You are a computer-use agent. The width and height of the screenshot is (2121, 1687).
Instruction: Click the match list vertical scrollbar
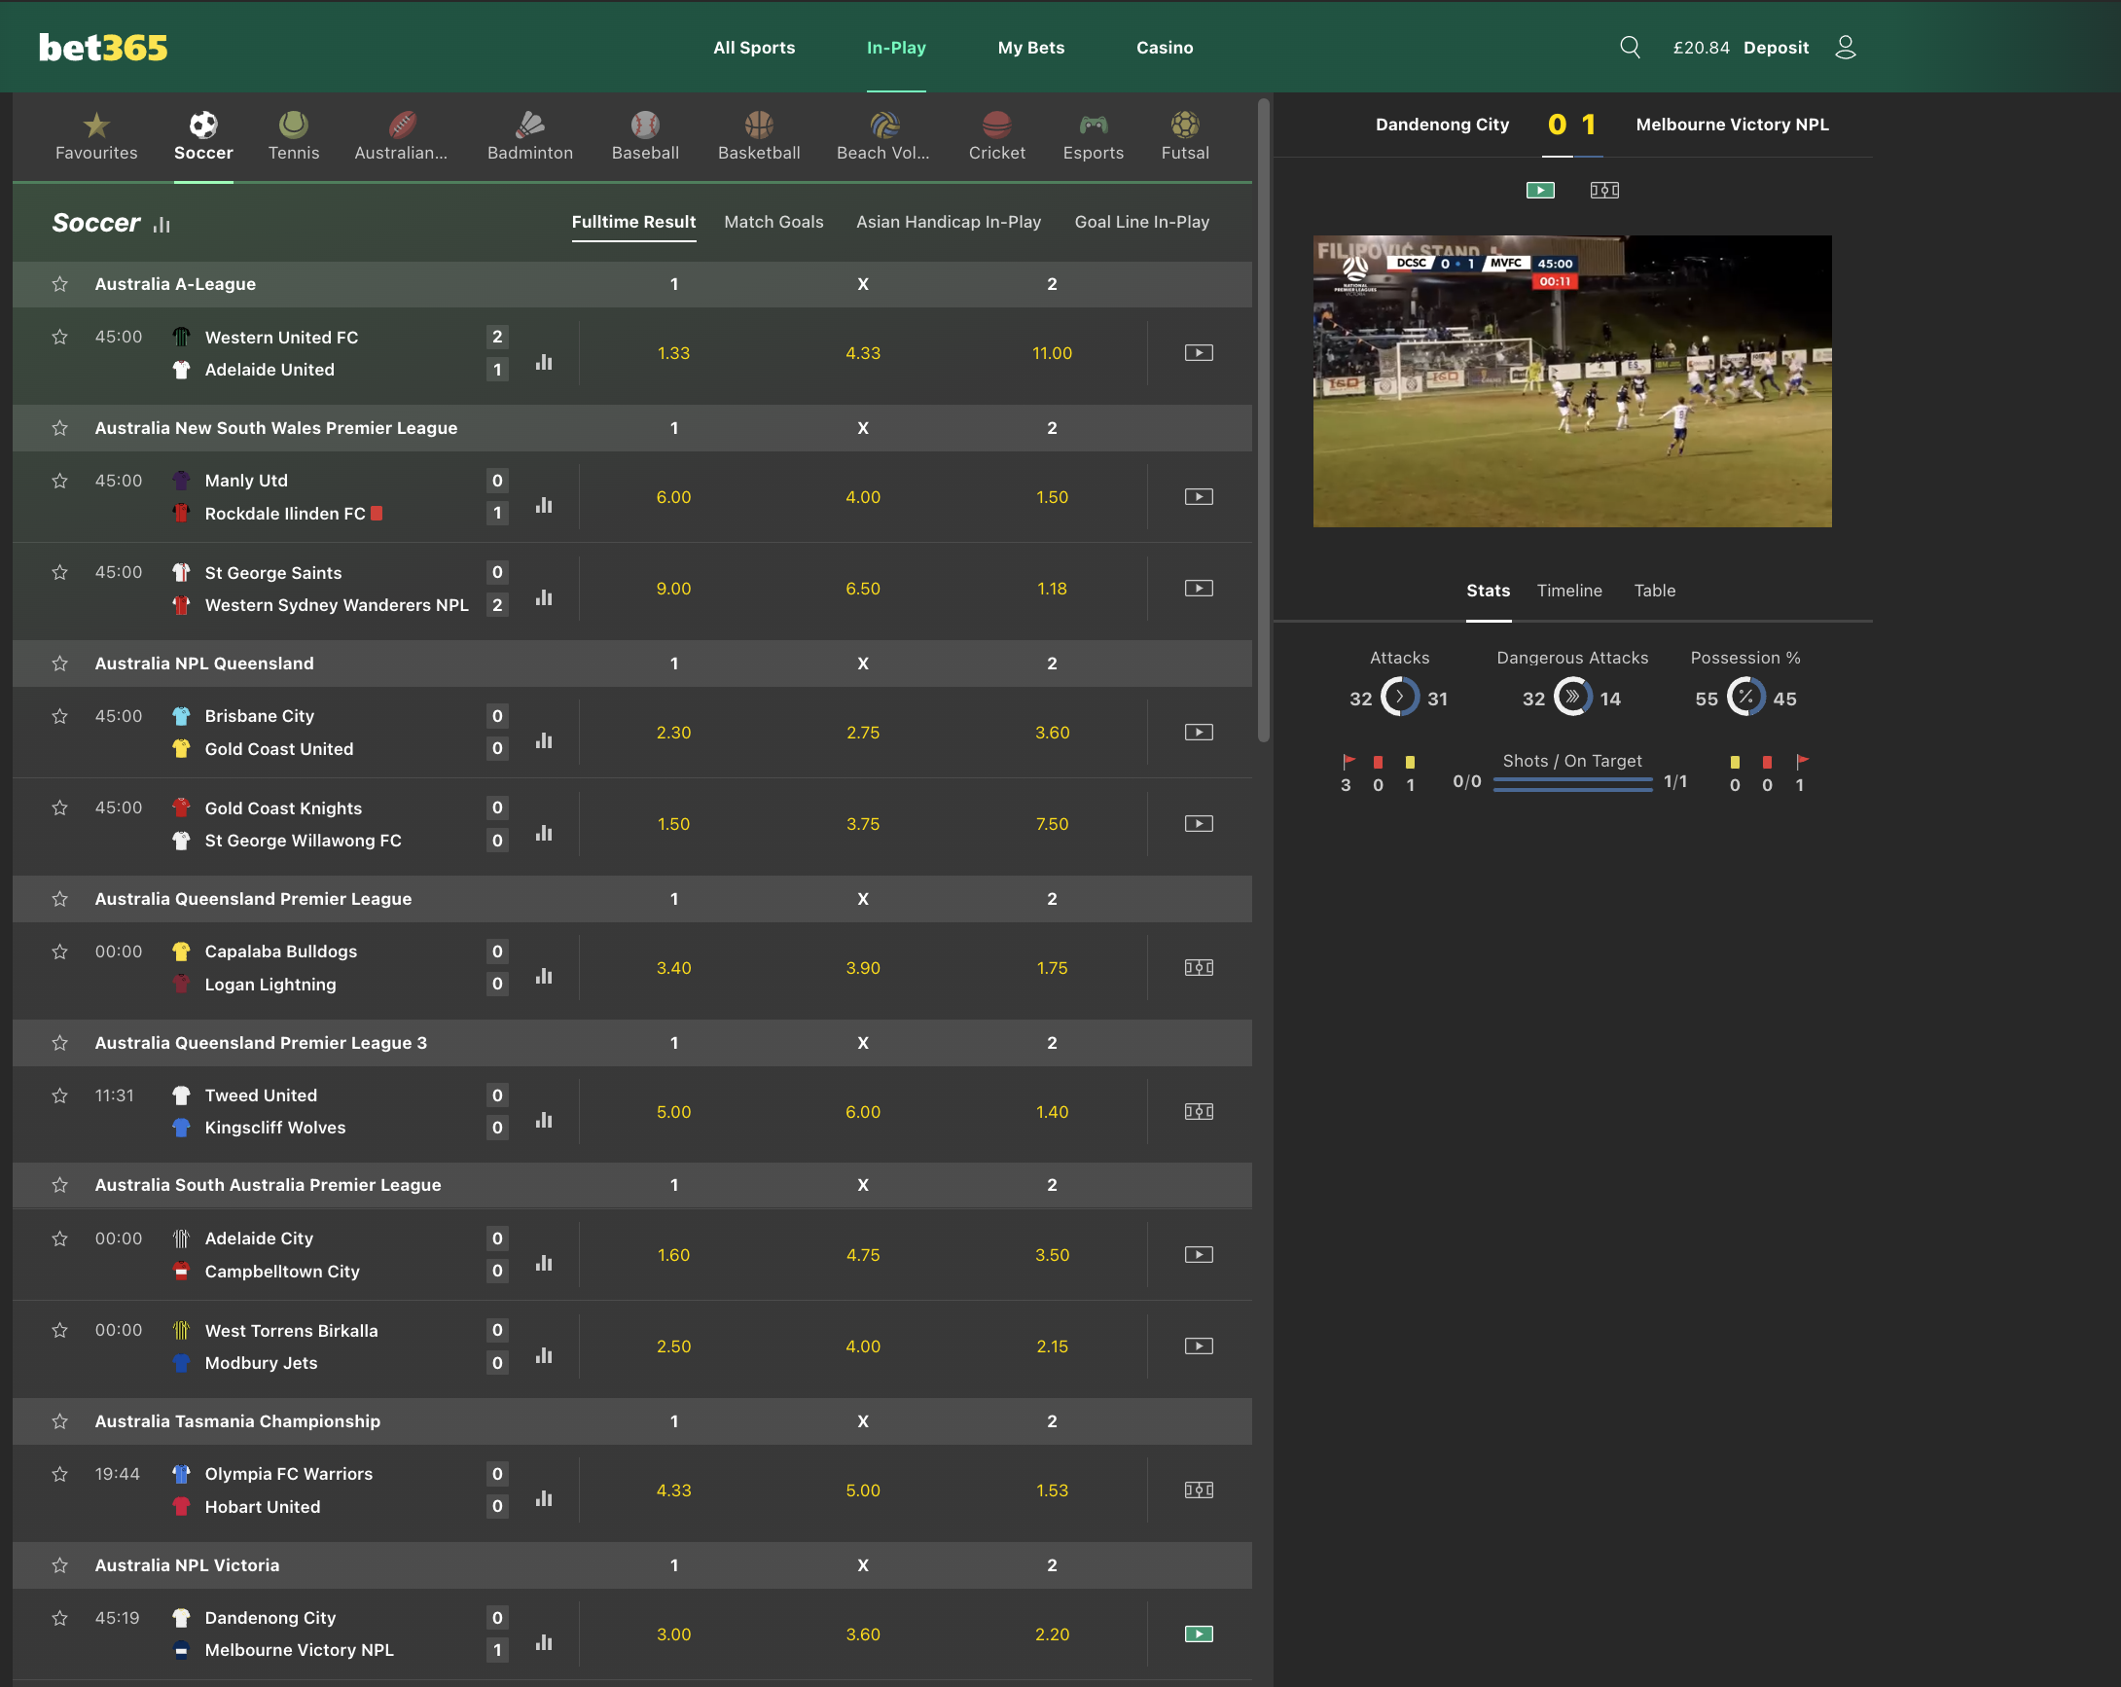point(1263,420)
